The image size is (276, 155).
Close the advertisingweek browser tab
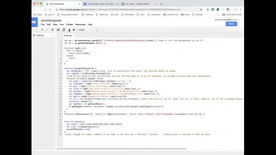[x=79, y=4]
